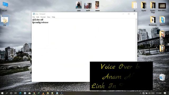The height and width of the screenshot is (95, 169).
Task: Open the network globe tray icon
Action: coord(143,93)
